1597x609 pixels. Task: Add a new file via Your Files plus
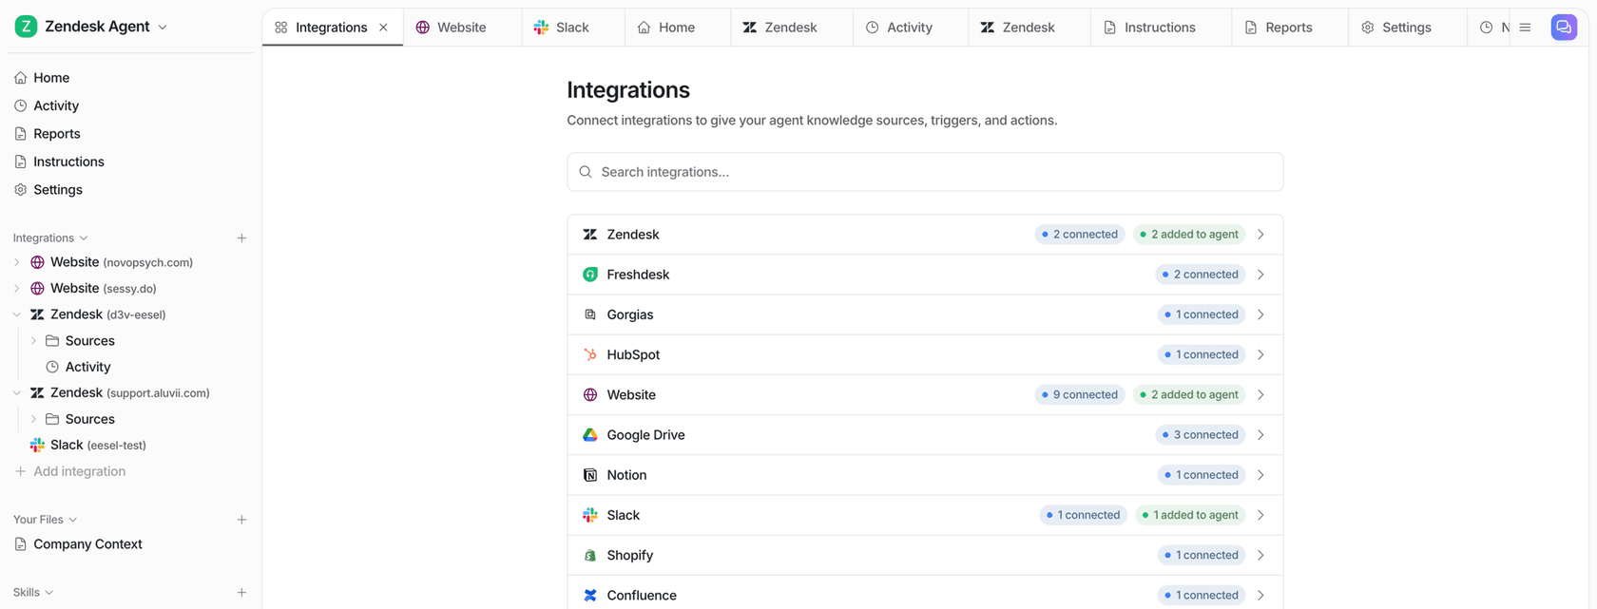(x=241, y=520)
